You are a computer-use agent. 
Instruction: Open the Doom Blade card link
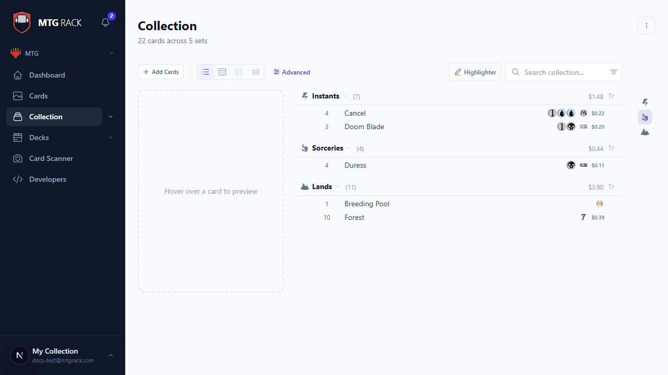(364, 127)
